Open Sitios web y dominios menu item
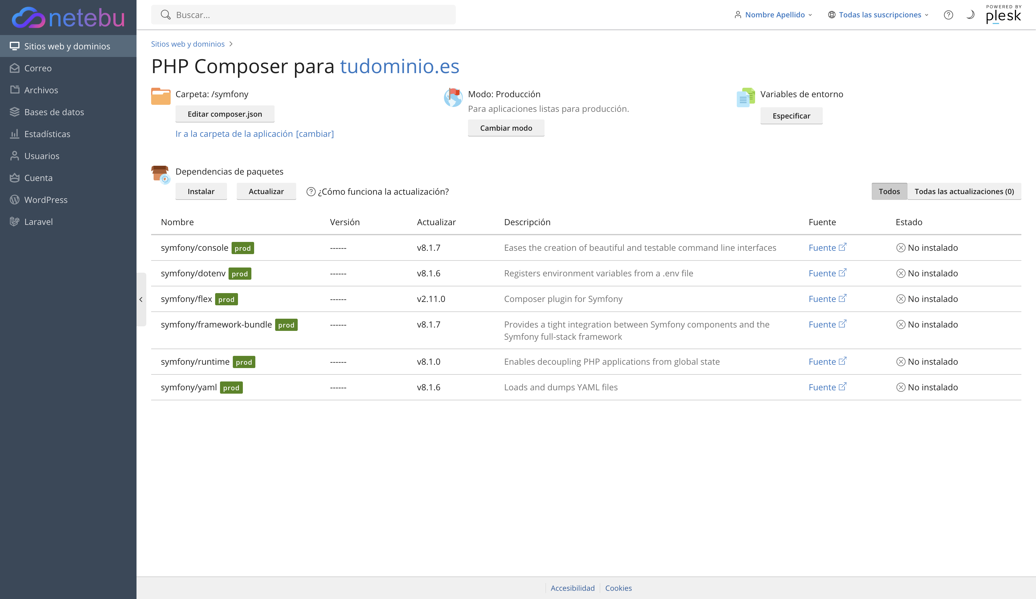 [x=68, y=46]
